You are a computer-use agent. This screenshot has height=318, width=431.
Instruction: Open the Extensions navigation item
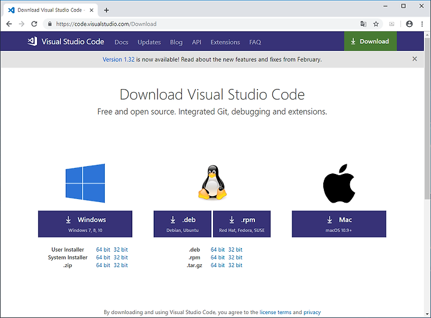click(225, 42)
